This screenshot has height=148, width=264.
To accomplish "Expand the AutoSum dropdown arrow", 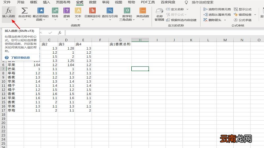I will click(25, 20).
